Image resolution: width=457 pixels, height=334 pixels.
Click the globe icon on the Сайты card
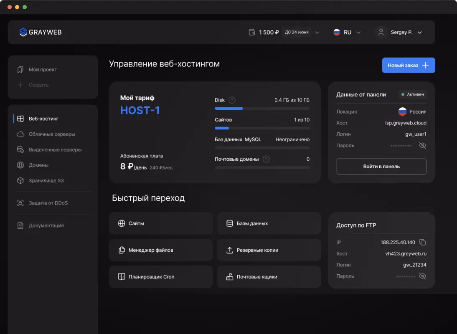point(122,223)
